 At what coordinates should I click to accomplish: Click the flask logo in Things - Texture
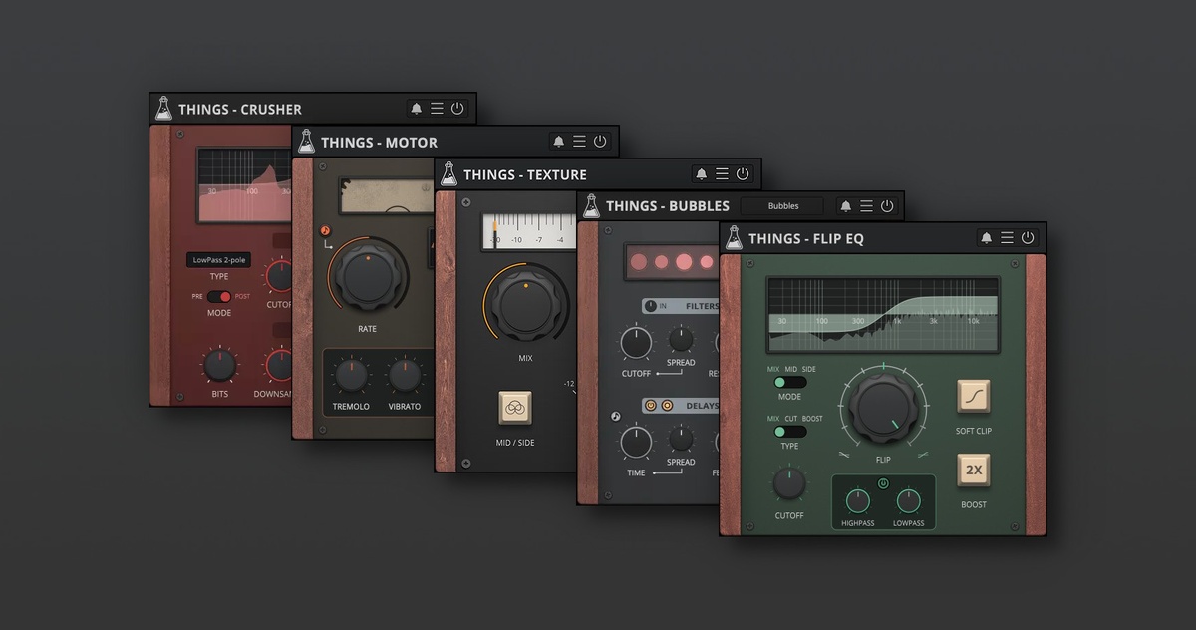click(448, 173)
